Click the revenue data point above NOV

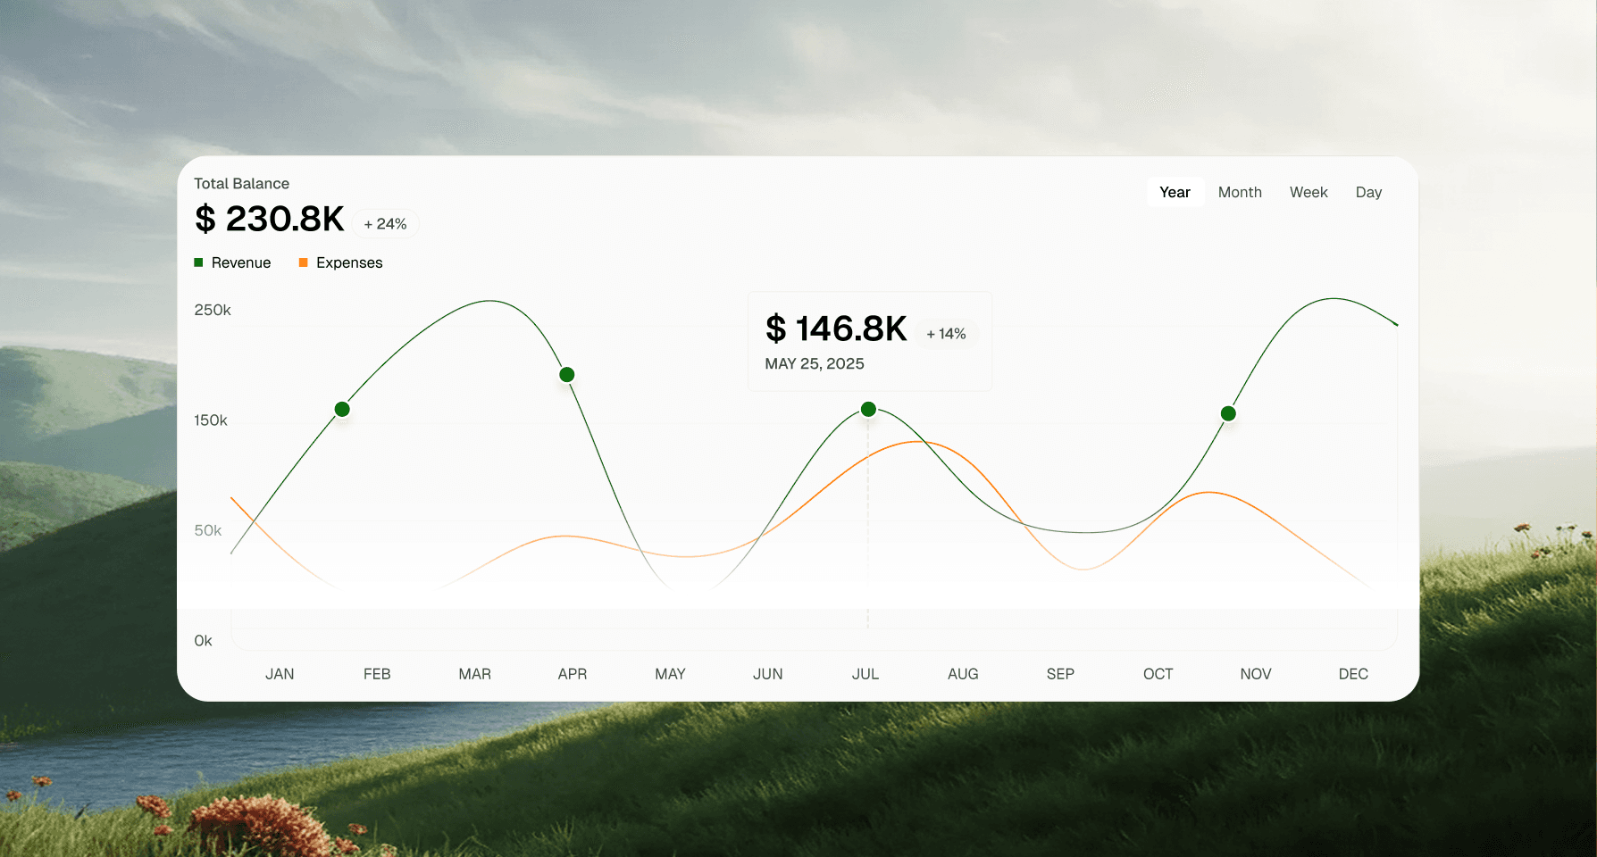(x=1228, y=413)
